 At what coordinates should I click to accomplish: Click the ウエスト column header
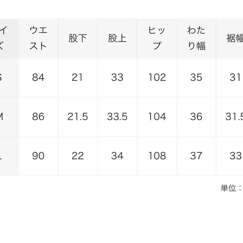(38, 38)
